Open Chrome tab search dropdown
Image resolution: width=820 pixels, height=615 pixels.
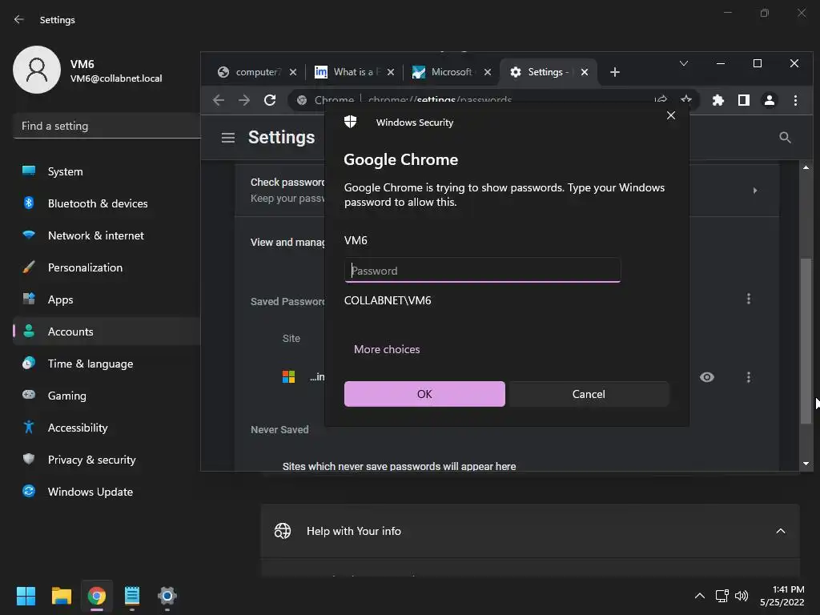coord(684,63)
